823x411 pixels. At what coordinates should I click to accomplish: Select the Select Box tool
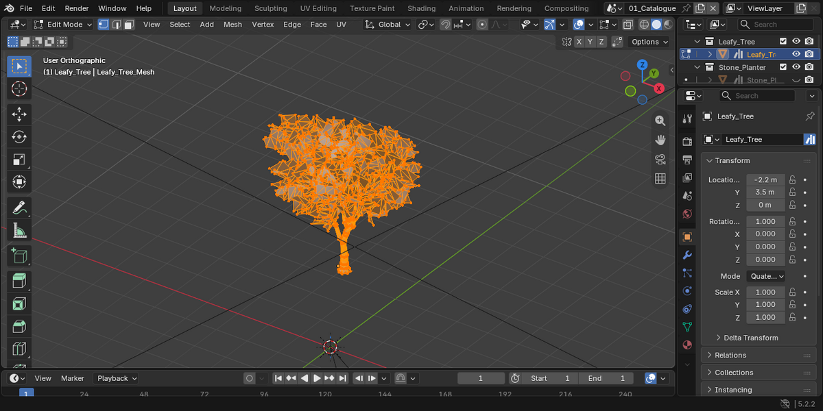point(19,66)
